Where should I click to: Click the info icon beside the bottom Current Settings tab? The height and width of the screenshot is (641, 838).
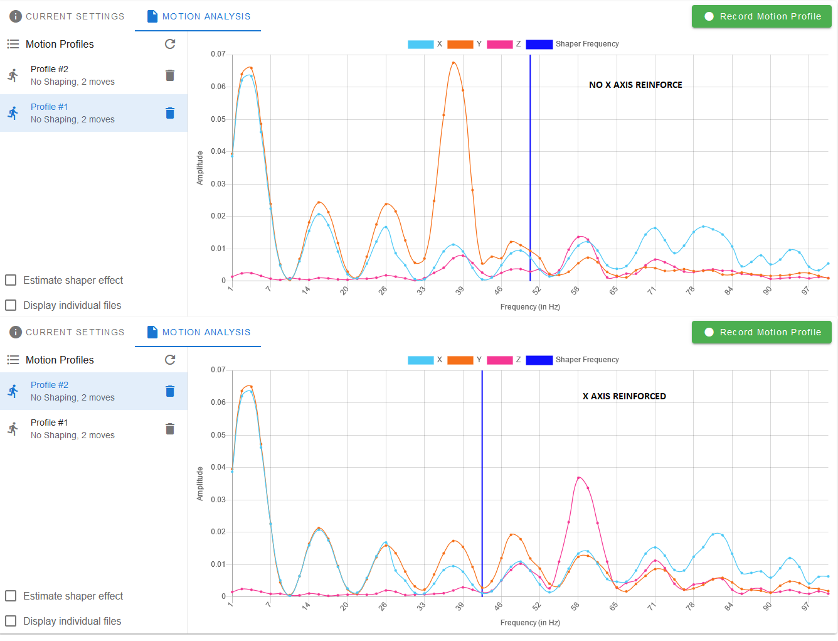click(x=16, y=332)
